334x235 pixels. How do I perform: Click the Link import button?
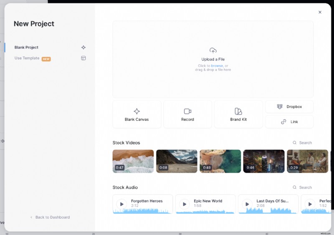pyautogui.click(x=289, y=122)
